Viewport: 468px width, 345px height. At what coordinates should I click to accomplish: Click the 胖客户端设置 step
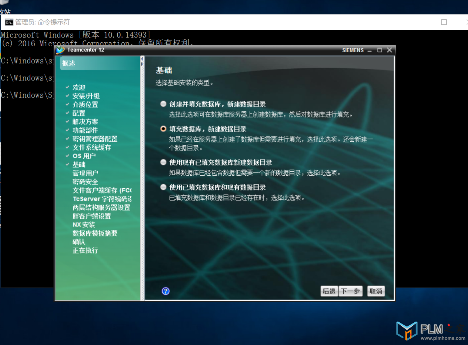click(92, 216)
